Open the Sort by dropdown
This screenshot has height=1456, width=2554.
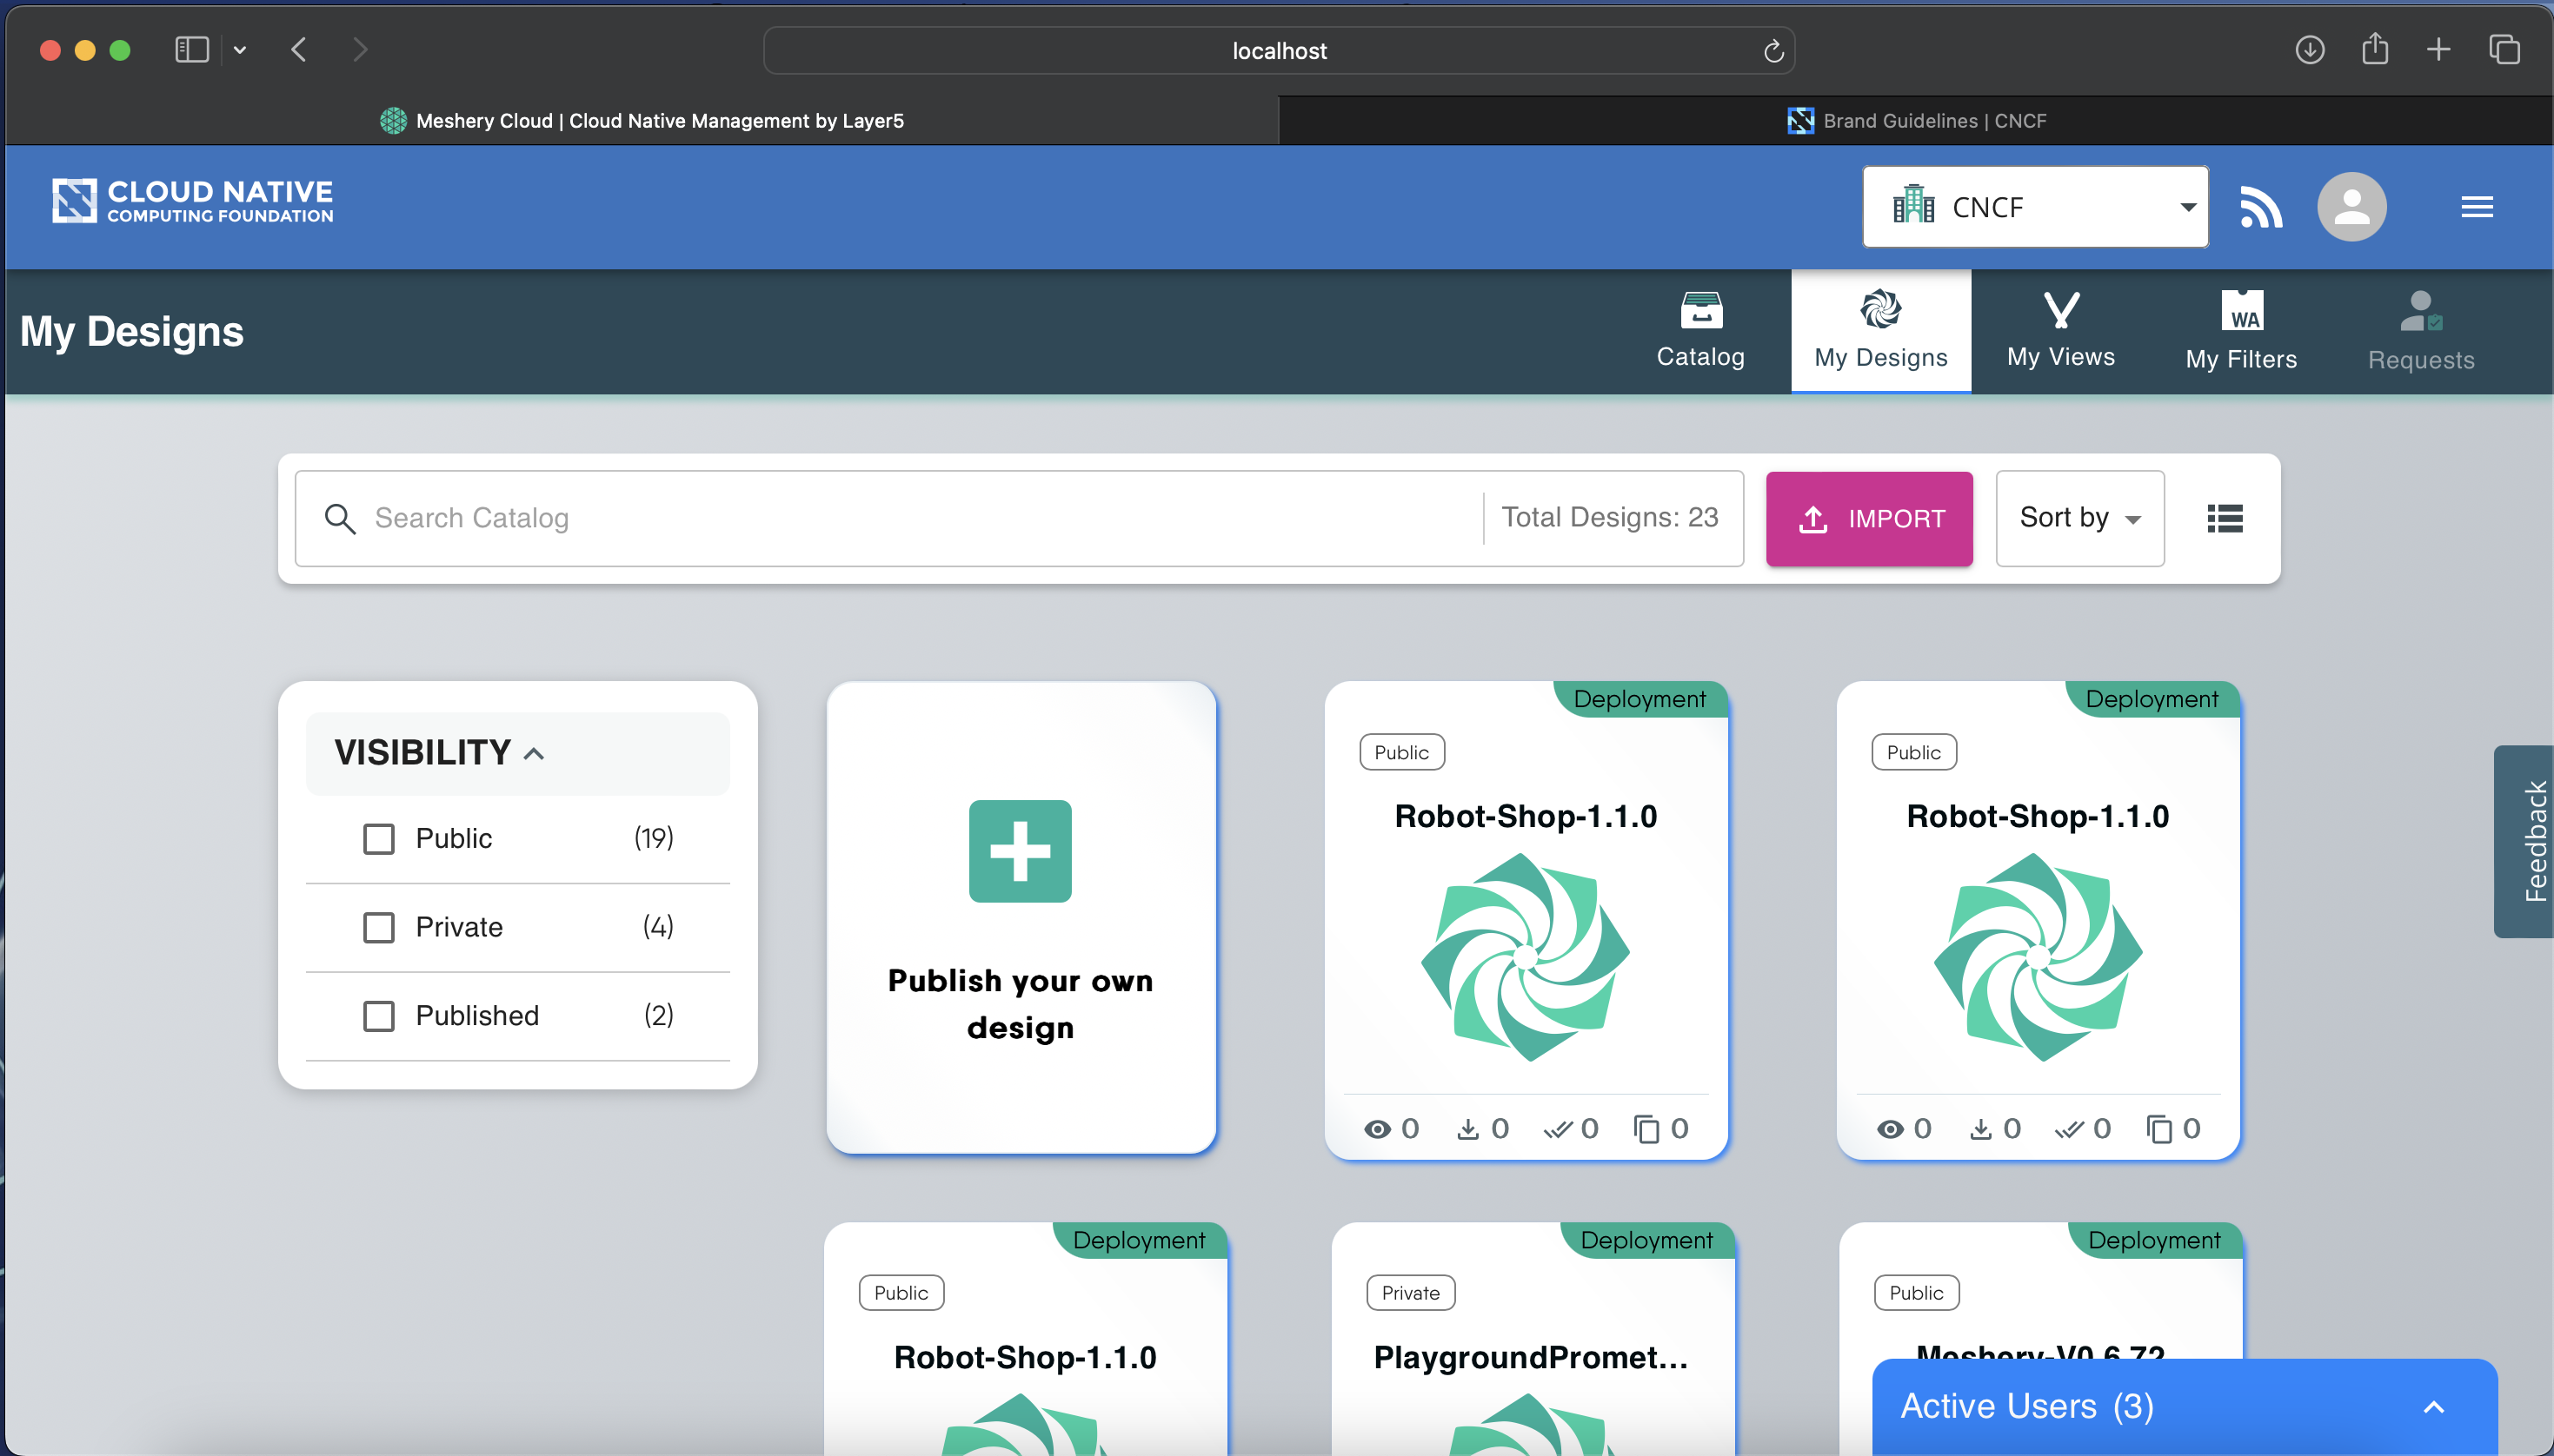(2078, 518)
